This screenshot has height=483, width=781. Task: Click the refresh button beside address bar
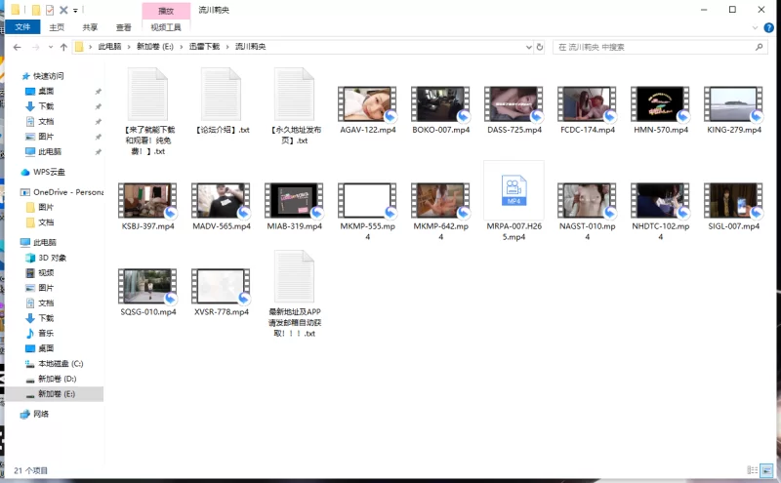point(542,47)
